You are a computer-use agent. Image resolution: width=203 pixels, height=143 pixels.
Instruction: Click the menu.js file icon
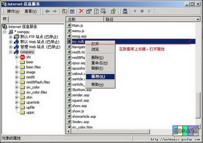coord(69,31)
